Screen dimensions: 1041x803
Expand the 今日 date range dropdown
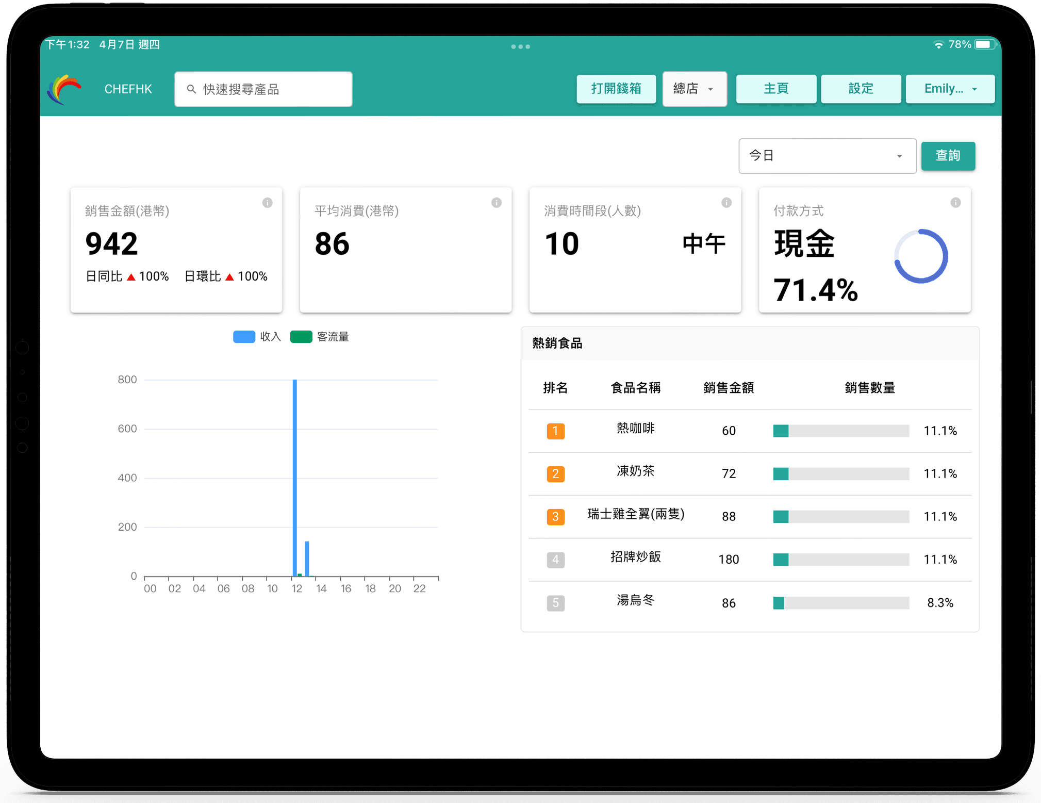[827, 156]
